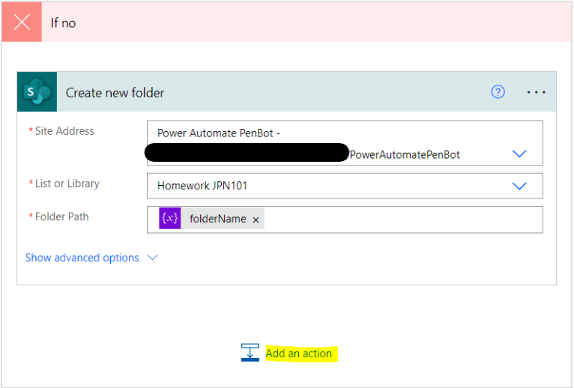The image size is (574, 388).
Task: Expand the Site Address dropdown arrow
Action: [x=519, y=154]
